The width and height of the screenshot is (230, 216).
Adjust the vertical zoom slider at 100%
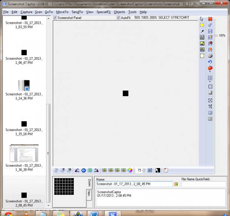216,36
